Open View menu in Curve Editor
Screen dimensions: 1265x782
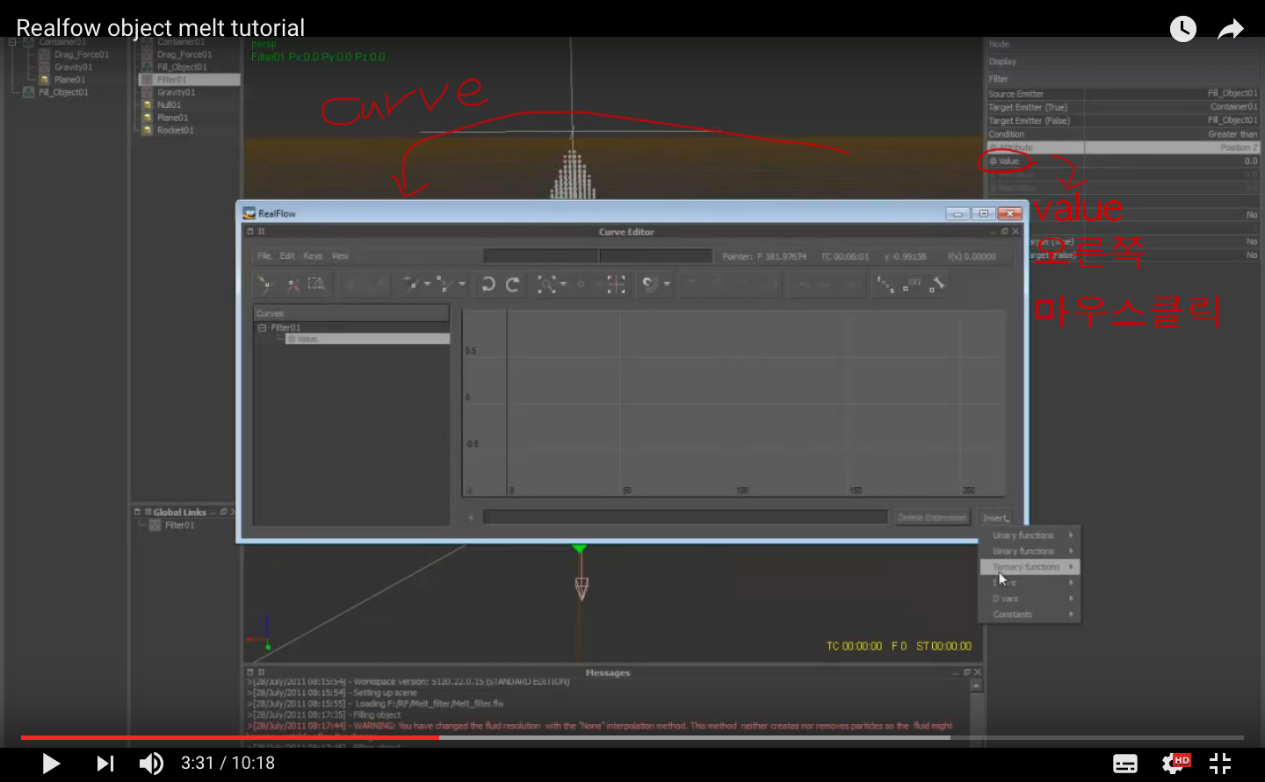[340, 256]
